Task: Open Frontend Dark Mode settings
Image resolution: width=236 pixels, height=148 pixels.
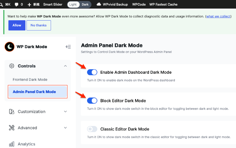Action: point(30,80)
